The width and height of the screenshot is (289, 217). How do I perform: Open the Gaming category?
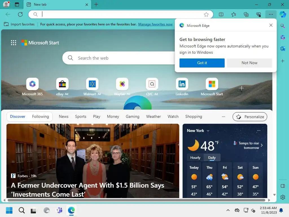[133, 116]
